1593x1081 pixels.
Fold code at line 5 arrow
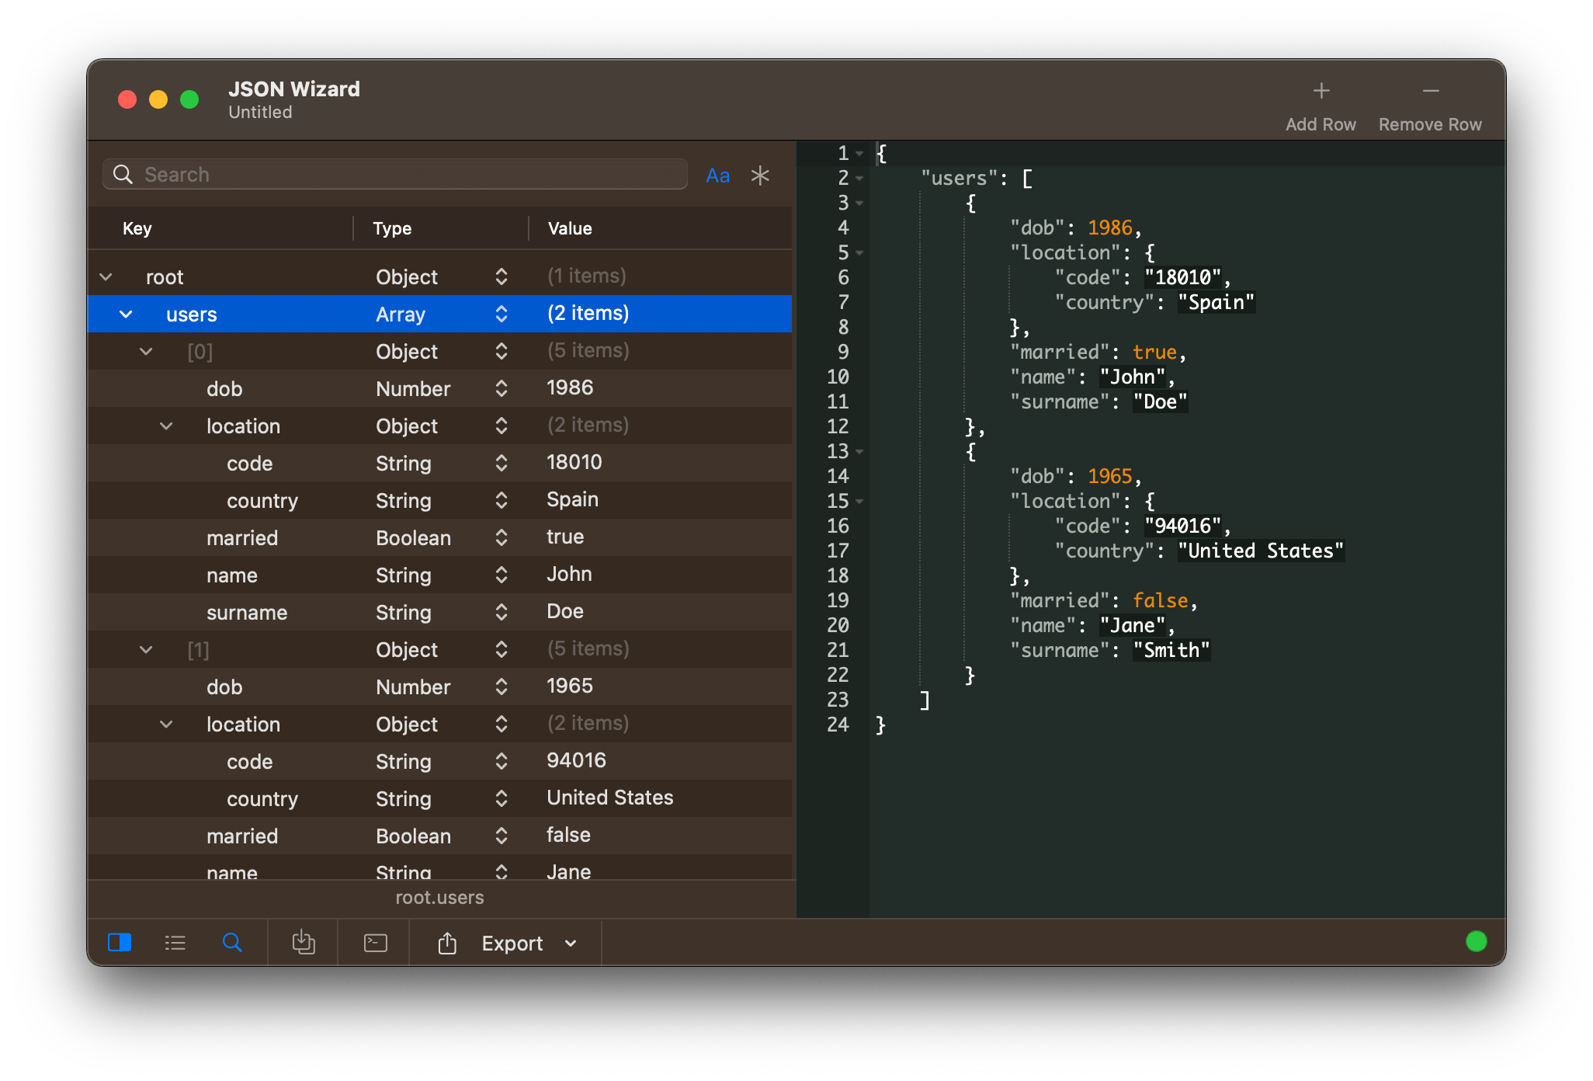coord(859,253)
